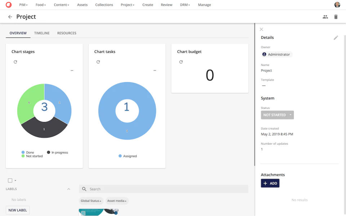Click the NEW LABEL button

click(x=17, y=210)
